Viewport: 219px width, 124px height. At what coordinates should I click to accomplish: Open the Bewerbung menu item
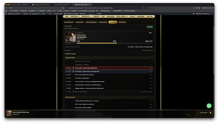click(x=141, y=16)
